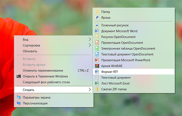Create a Сжатая ZIP-папка
Screen dimensions: 182x116
point(134,89)
